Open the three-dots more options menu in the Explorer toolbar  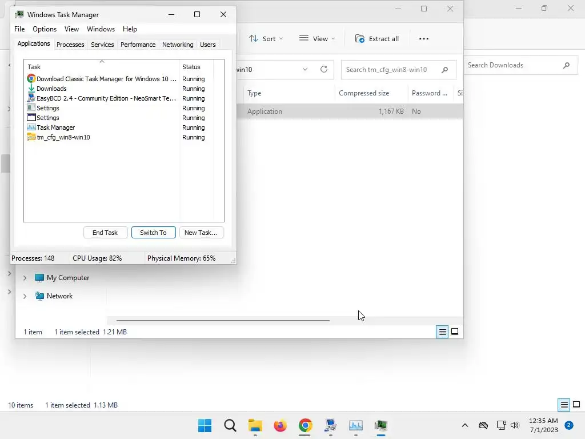(x=423, y=39)
